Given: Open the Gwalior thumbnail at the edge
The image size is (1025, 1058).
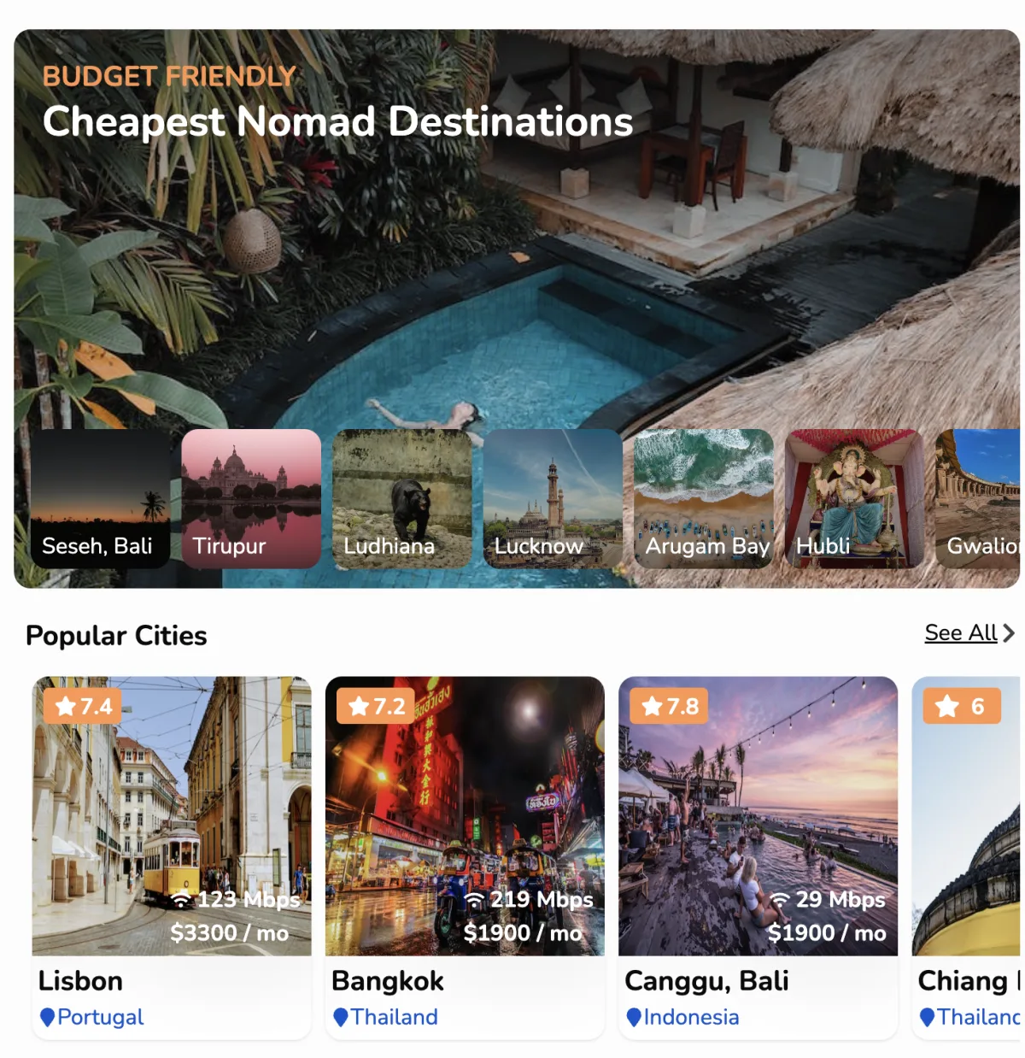Looking at the screenshot, I should (x=978, y=499).
